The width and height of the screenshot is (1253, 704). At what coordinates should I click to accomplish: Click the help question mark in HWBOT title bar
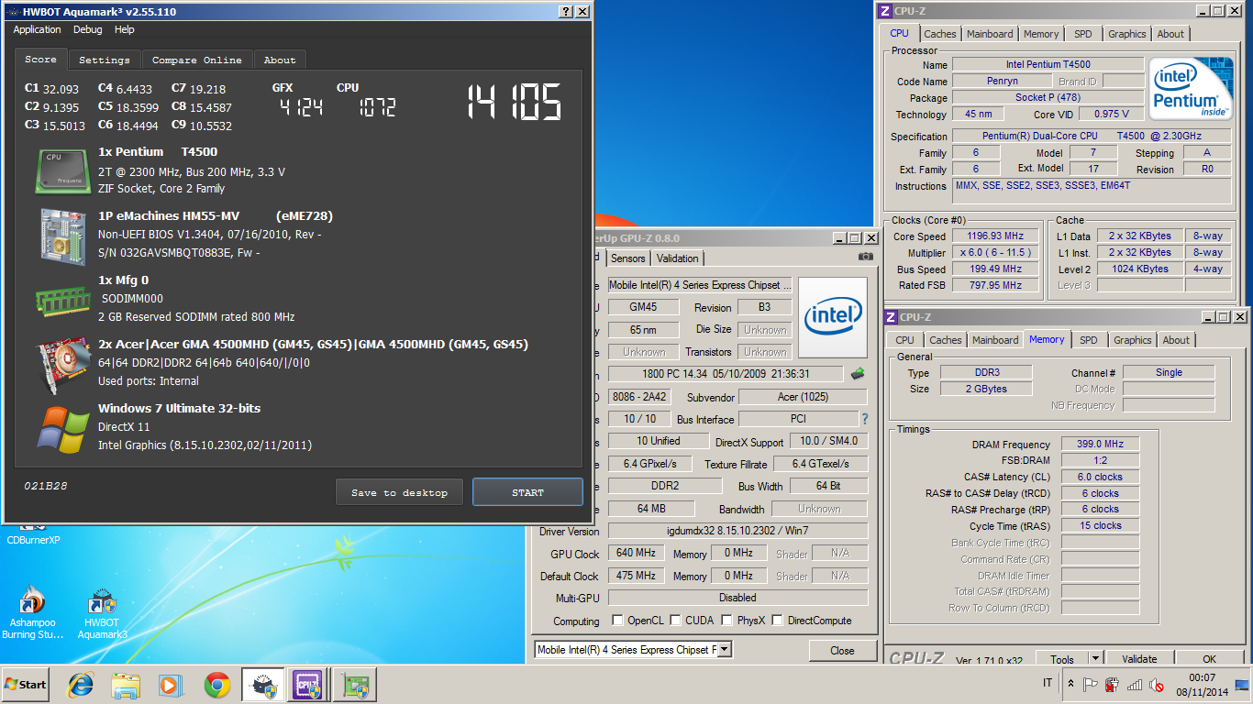[566, 12]
